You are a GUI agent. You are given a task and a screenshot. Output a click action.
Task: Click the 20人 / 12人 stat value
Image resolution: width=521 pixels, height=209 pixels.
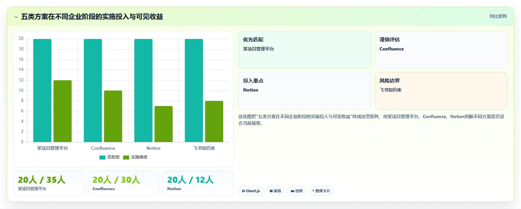click(190, 180)
